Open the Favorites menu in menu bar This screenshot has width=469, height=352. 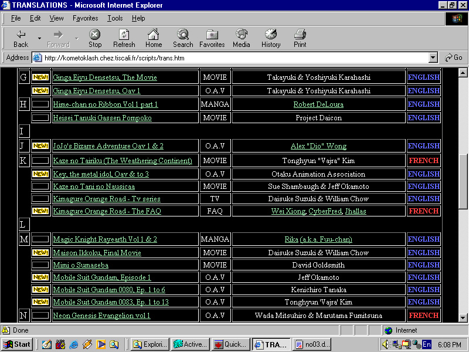tap(85, 18)
